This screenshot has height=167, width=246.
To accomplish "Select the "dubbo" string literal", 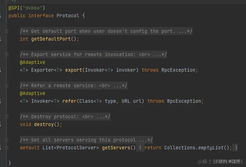I will [33, 8].
